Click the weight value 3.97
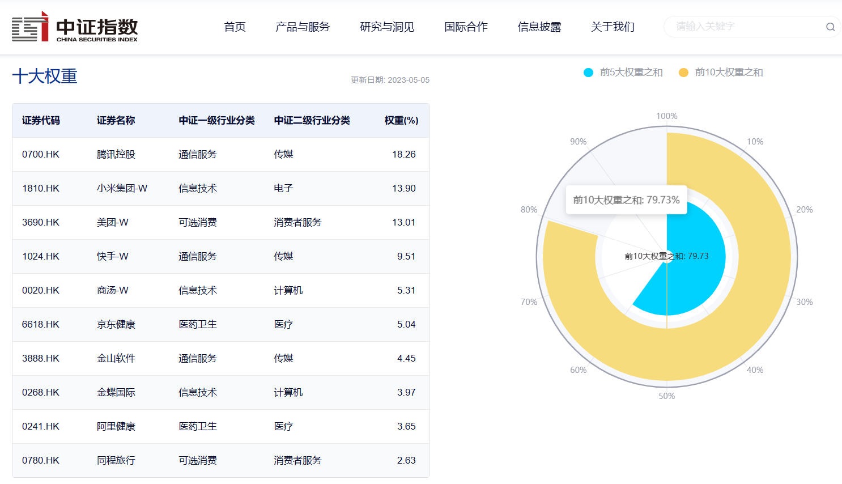Image resolution: width=842 pixels, height=484 pixels. tap(406, 392)
